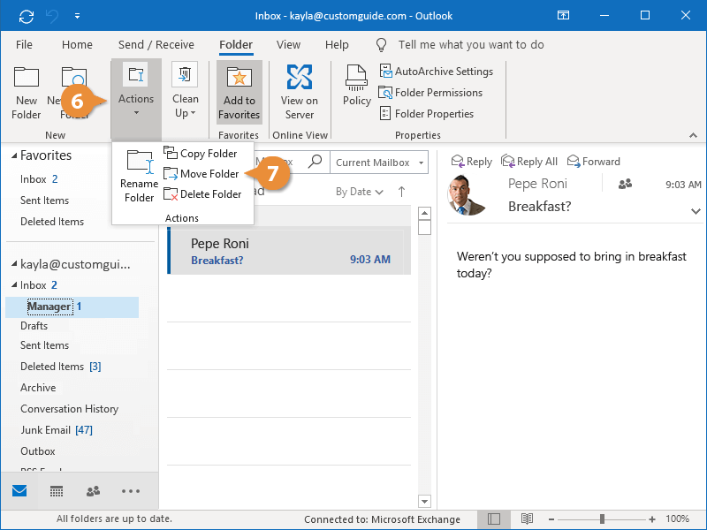Forward the Breakfast? message
The width and height of the screenshot is (707, 530).
click(x=593, y=162)
